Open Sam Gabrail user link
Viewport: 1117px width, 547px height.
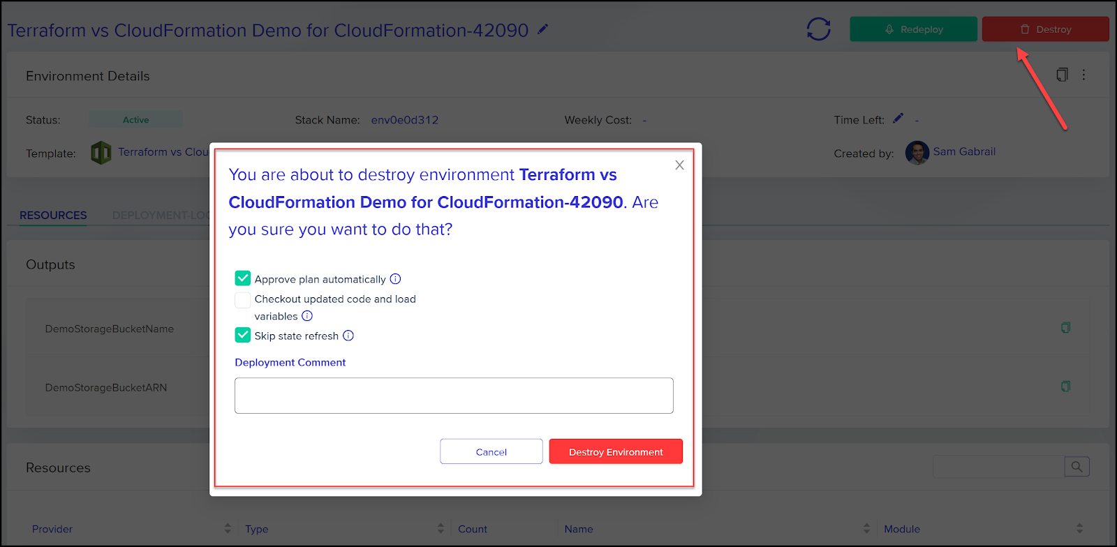pos(964,152)
